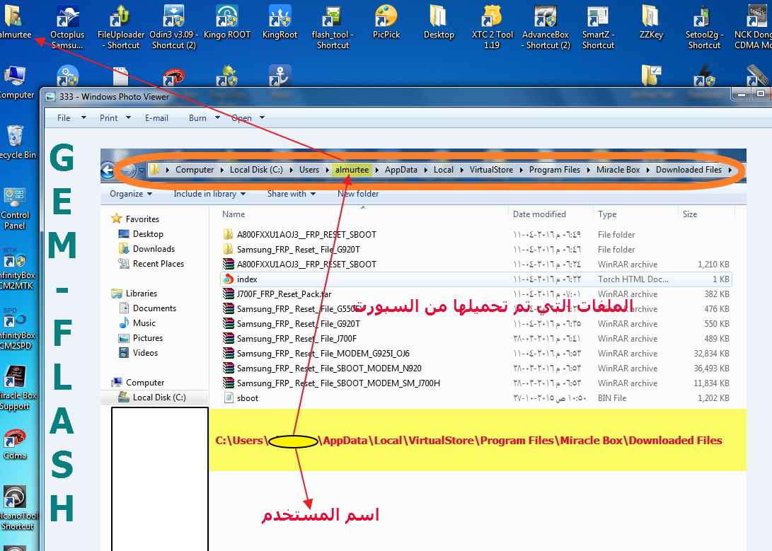Open the Print menu in Photo Viewer
This screenshot has height=551, width=772.
(x=108, y=118)
